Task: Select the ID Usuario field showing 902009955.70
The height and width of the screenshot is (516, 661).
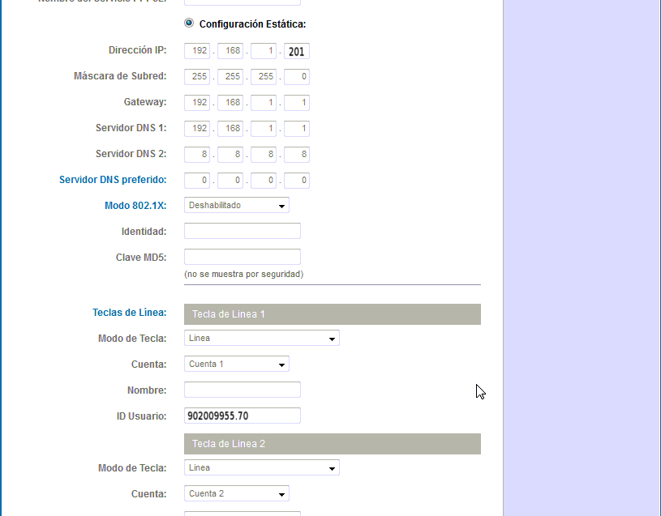Action: pos(242,416)
